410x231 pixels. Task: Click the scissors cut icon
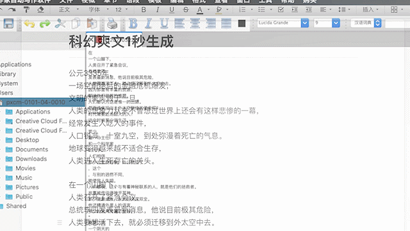(x=60, y=24)
